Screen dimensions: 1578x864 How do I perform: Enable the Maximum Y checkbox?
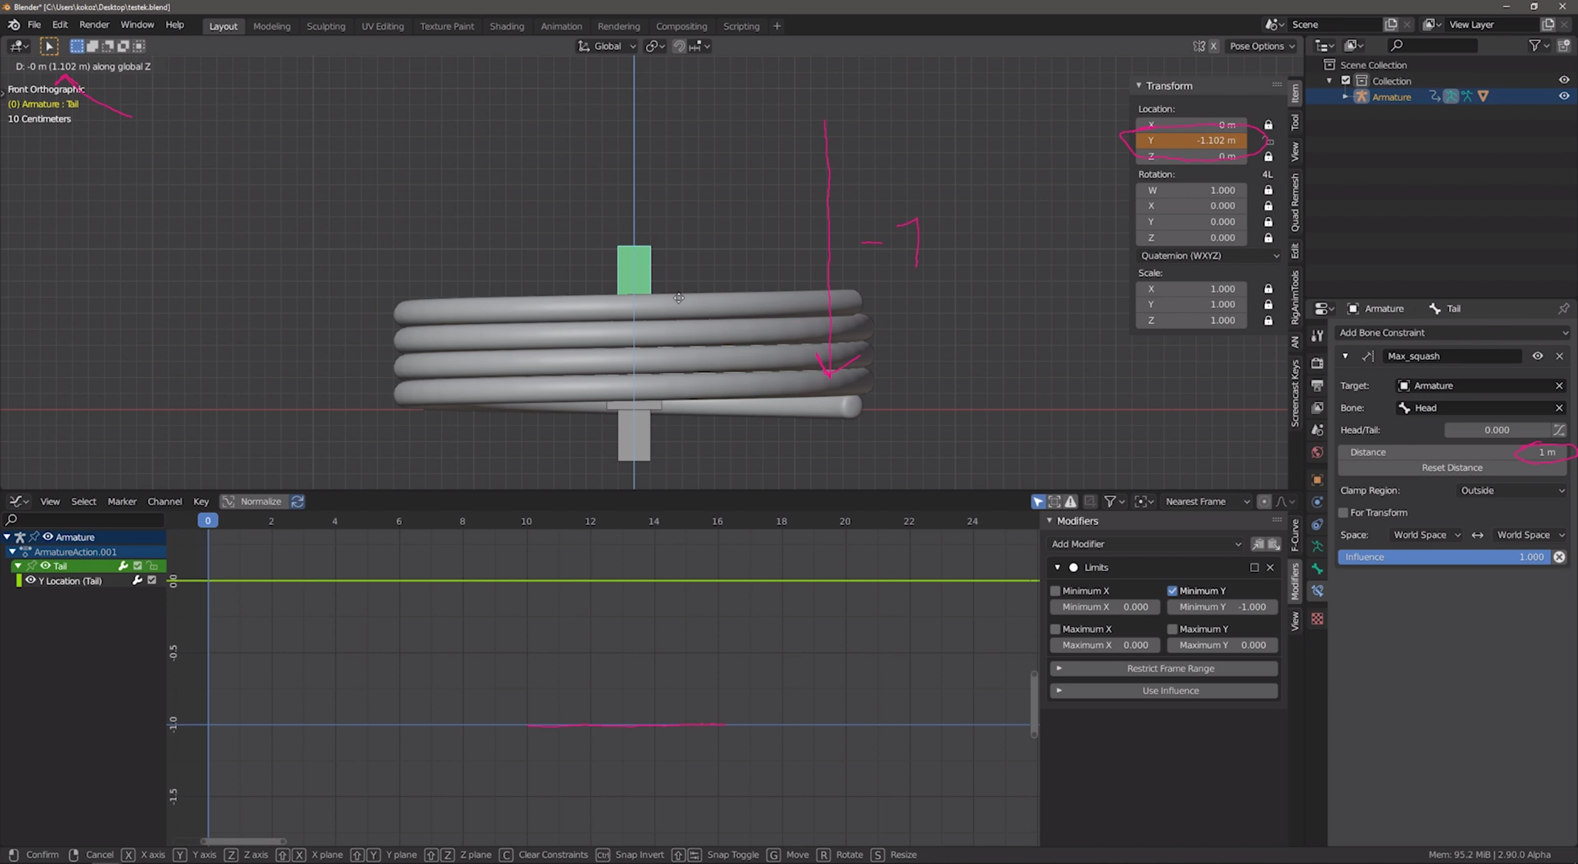tap(1172, 629)
